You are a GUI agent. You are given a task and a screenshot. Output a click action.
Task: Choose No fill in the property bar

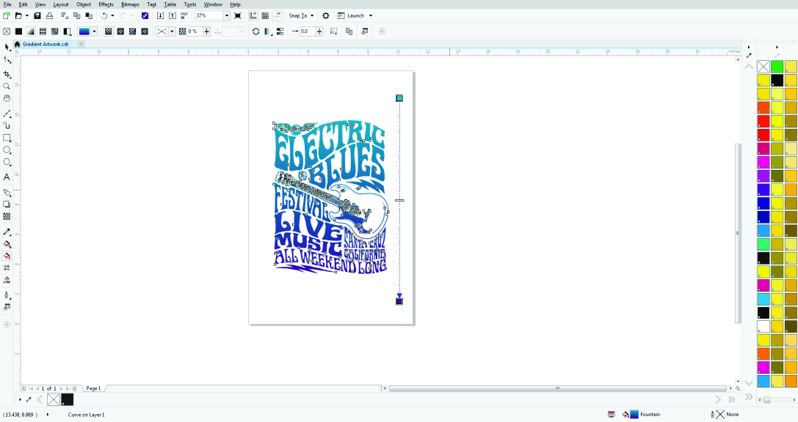[7, 32]
